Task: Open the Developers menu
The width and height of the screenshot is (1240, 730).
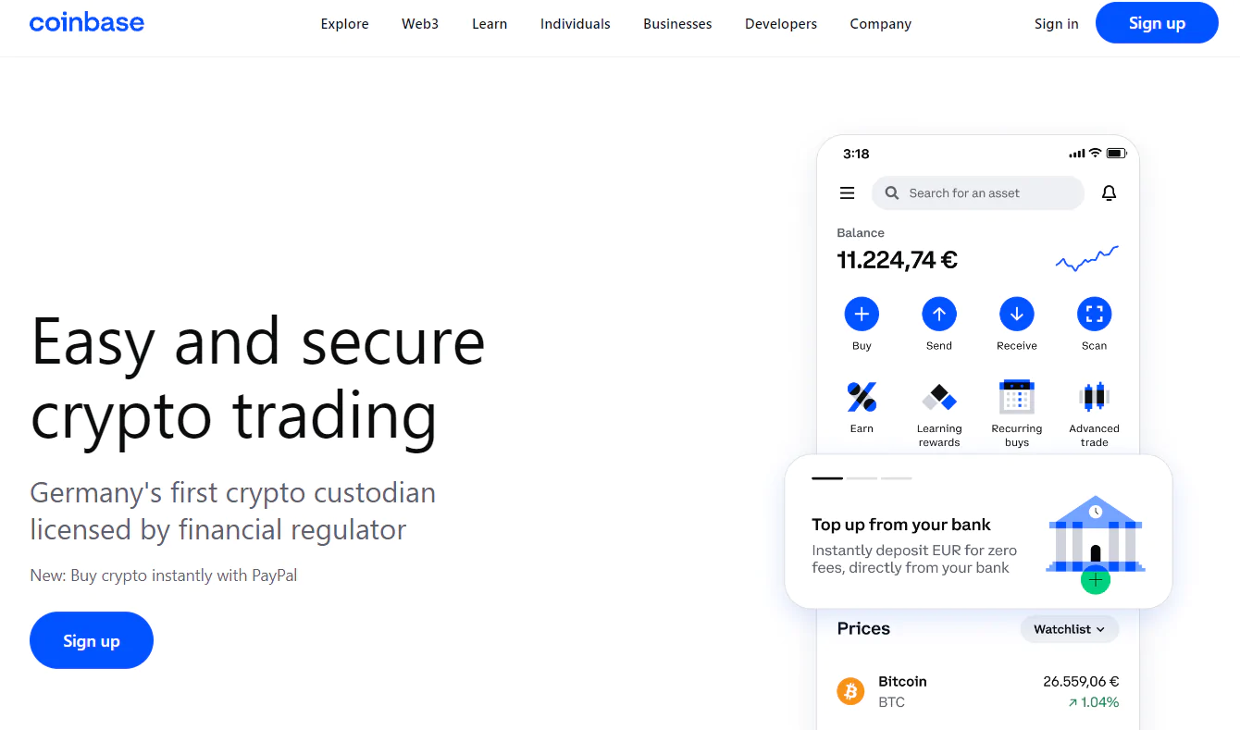Action: point(781,24)
